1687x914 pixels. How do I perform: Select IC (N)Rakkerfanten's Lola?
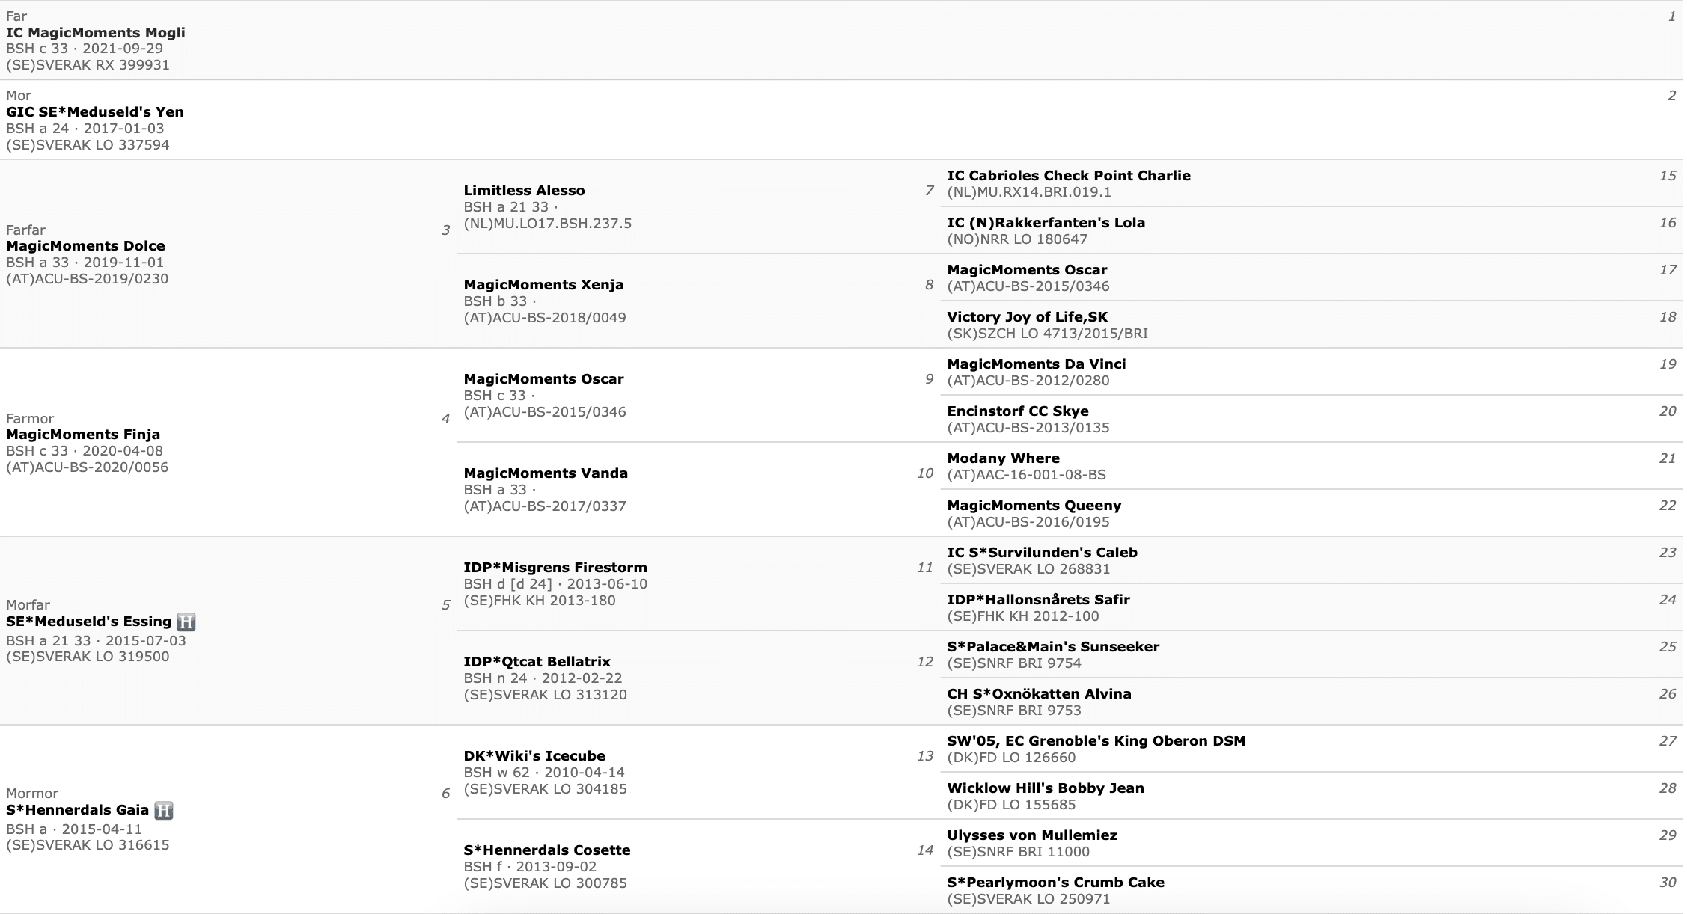pos(1046,223)
